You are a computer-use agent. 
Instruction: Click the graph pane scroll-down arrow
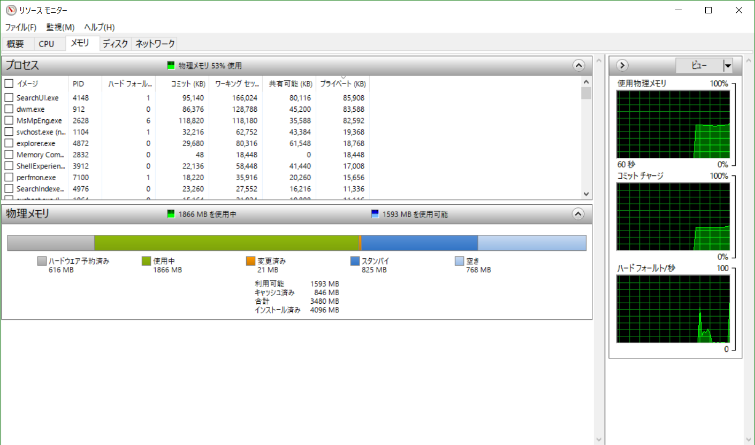point(749,440)
